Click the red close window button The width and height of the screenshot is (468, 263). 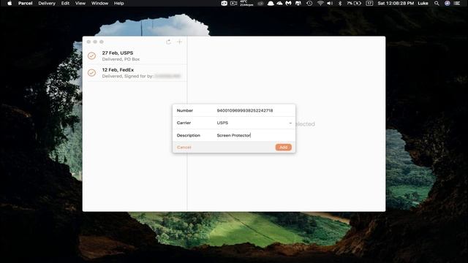coord(88,42)
